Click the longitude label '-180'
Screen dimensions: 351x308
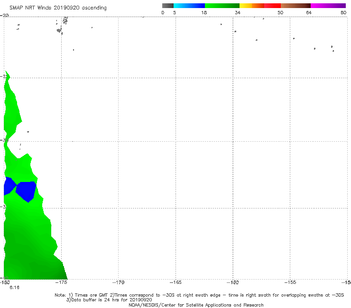pyautogui.click(x=5, y=282)
